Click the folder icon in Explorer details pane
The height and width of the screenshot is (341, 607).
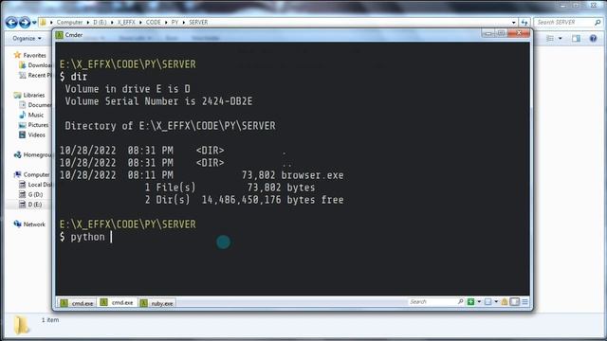(21, 325)
